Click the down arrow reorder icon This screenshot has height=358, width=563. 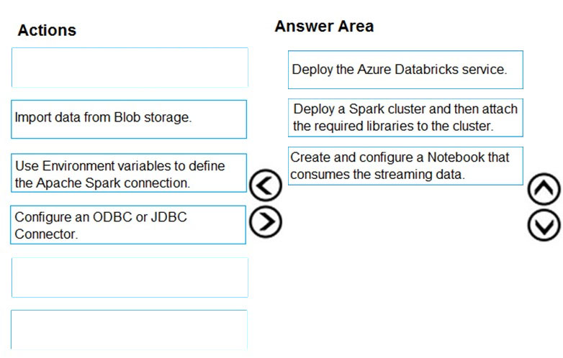tap(544, 225)
